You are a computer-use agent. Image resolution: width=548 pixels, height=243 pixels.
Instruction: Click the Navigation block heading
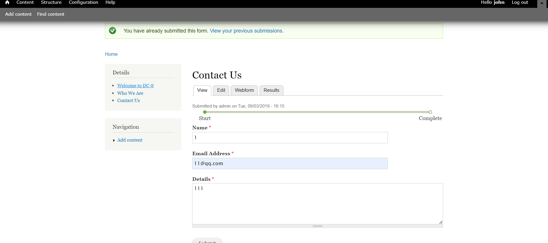tap(126, 127)
